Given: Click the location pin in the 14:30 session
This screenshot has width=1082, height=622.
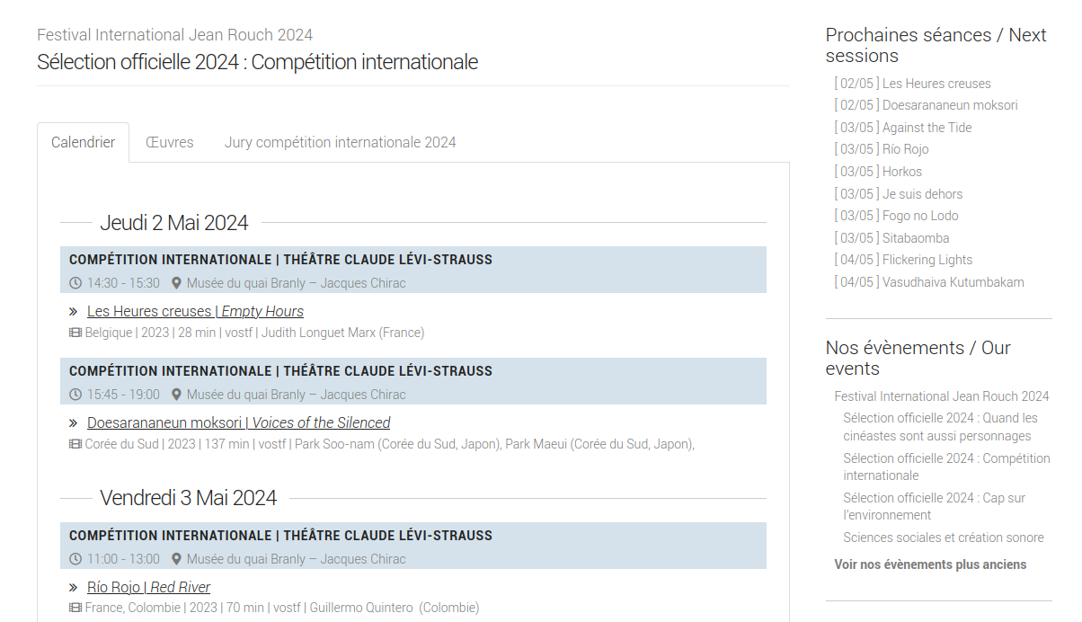Looking at the screenshot, I should coord(177,283).
